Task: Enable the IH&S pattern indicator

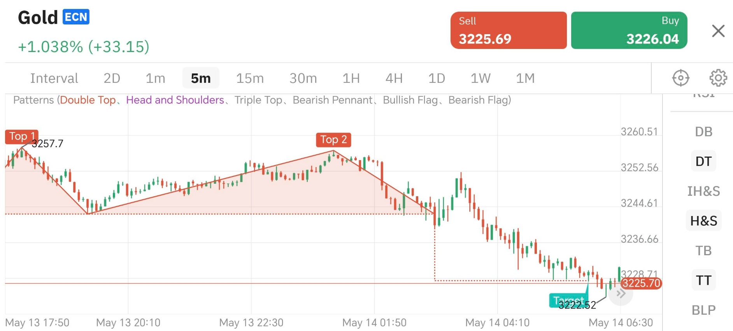Action: point(703,191)
